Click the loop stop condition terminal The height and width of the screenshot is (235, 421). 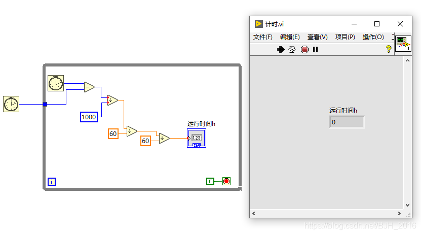coord(226,181)
